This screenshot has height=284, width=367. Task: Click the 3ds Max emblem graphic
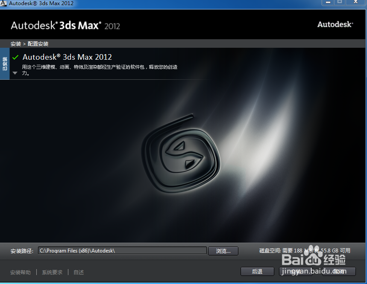[x=181, y=153]
